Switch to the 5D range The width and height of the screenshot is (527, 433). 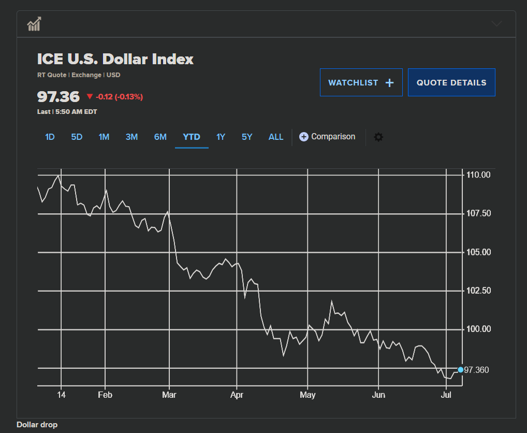[77, 137]
